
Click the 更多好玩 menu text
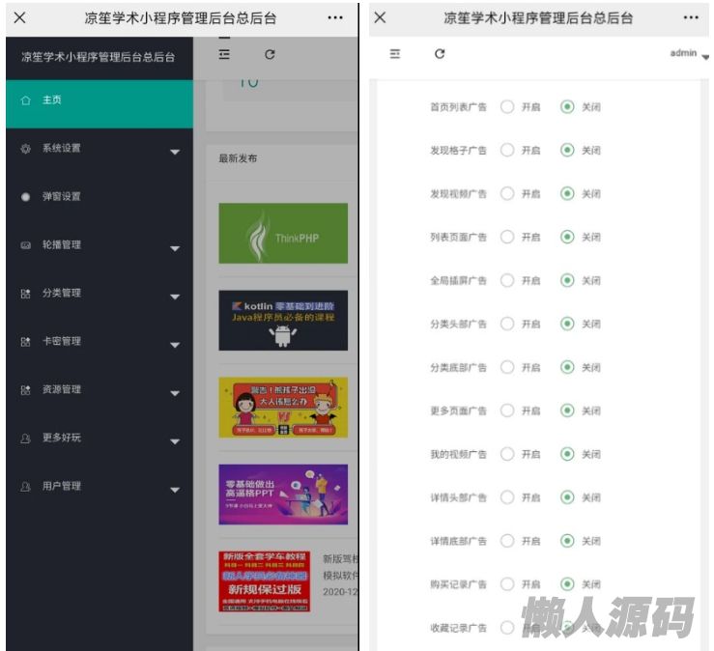tap(62, 438)
